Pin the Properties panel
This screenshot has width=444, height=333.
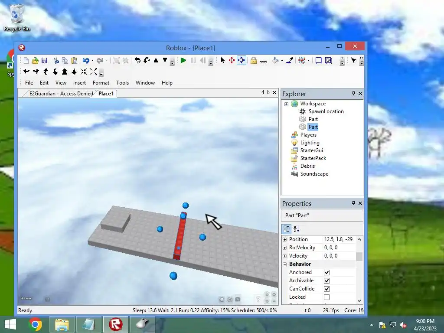pos(353,203)
